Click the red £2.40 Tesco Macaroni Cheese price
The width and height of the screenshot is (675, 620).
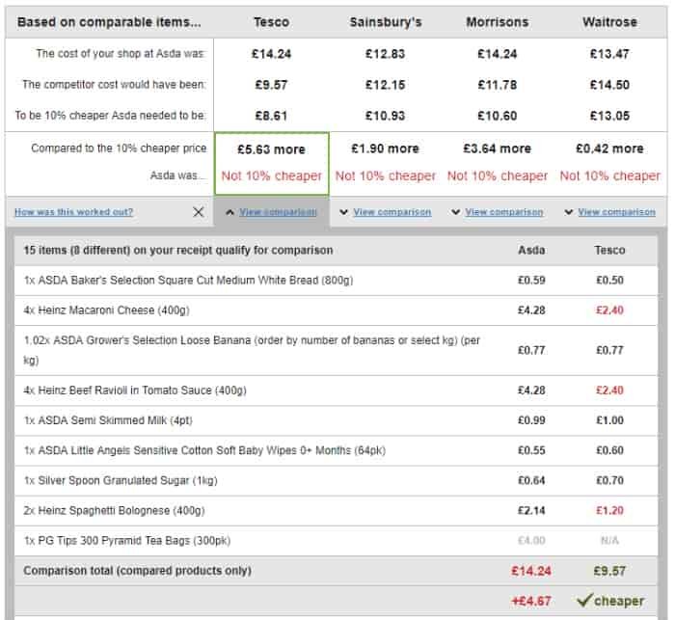pyautogui.click(x=609, y=310)
